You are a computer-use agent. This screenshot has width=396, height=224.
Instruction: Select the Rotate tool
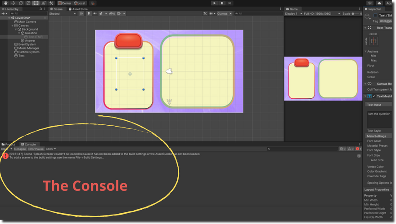(20, 3)
